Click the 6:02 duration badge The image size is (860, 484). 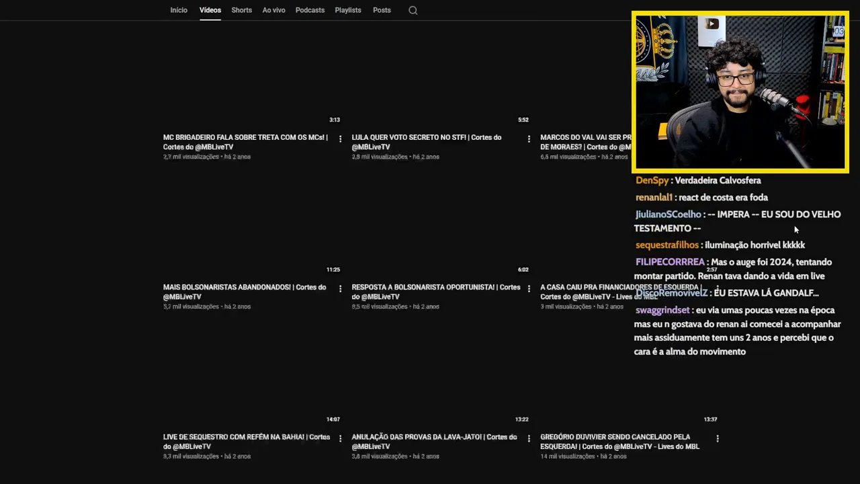pos(523,270)
